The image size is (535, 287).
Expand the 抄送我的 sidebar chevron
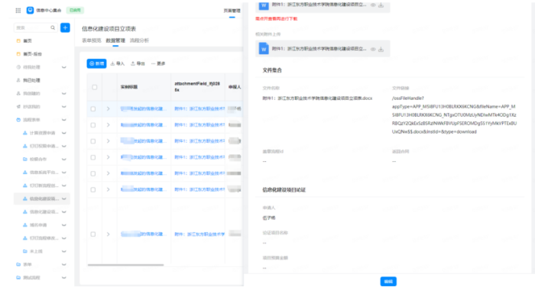click(x=63, y=107)
